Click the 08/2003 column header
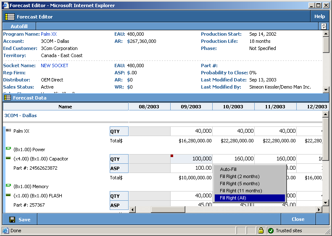Viewport: 332px width, 236px height. (x=149, y=107)
